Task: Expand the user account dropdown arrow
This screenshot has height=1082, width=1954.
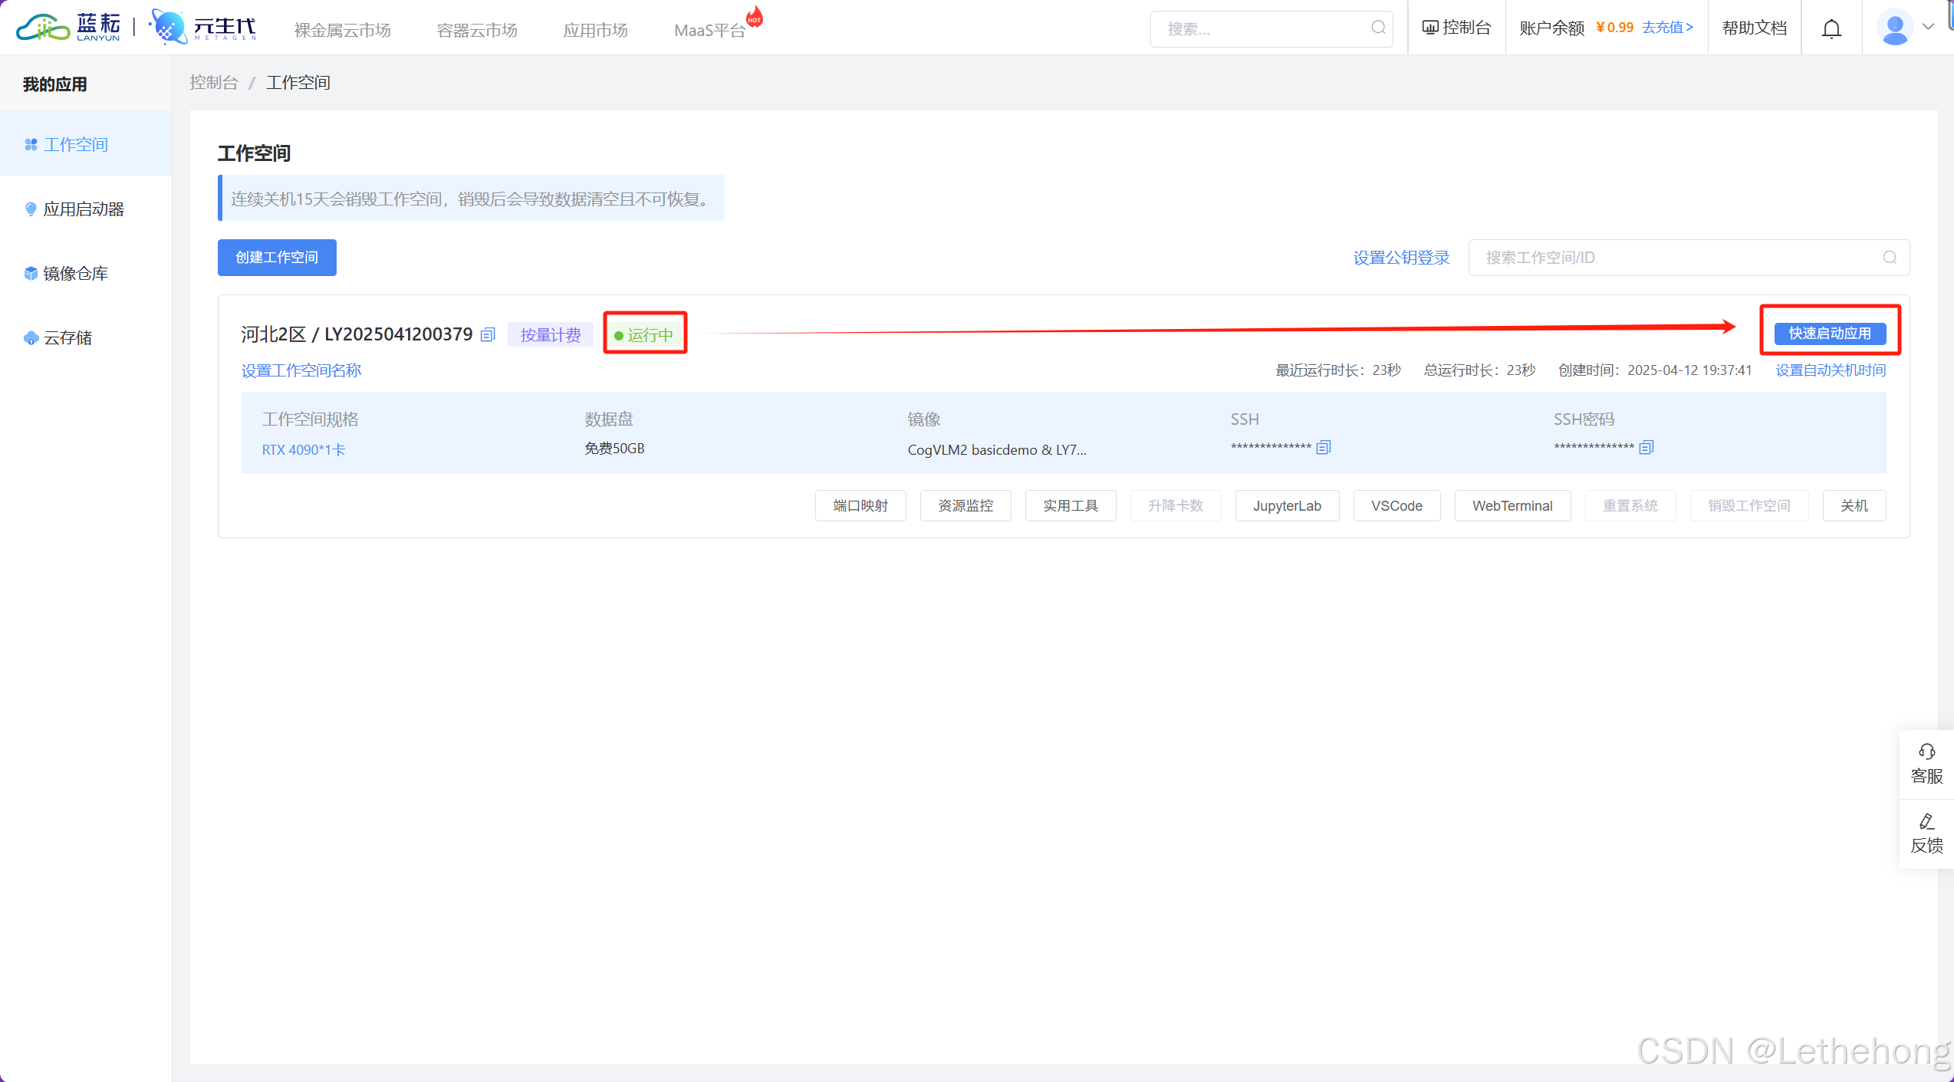Action: (x=1928, y=27)
